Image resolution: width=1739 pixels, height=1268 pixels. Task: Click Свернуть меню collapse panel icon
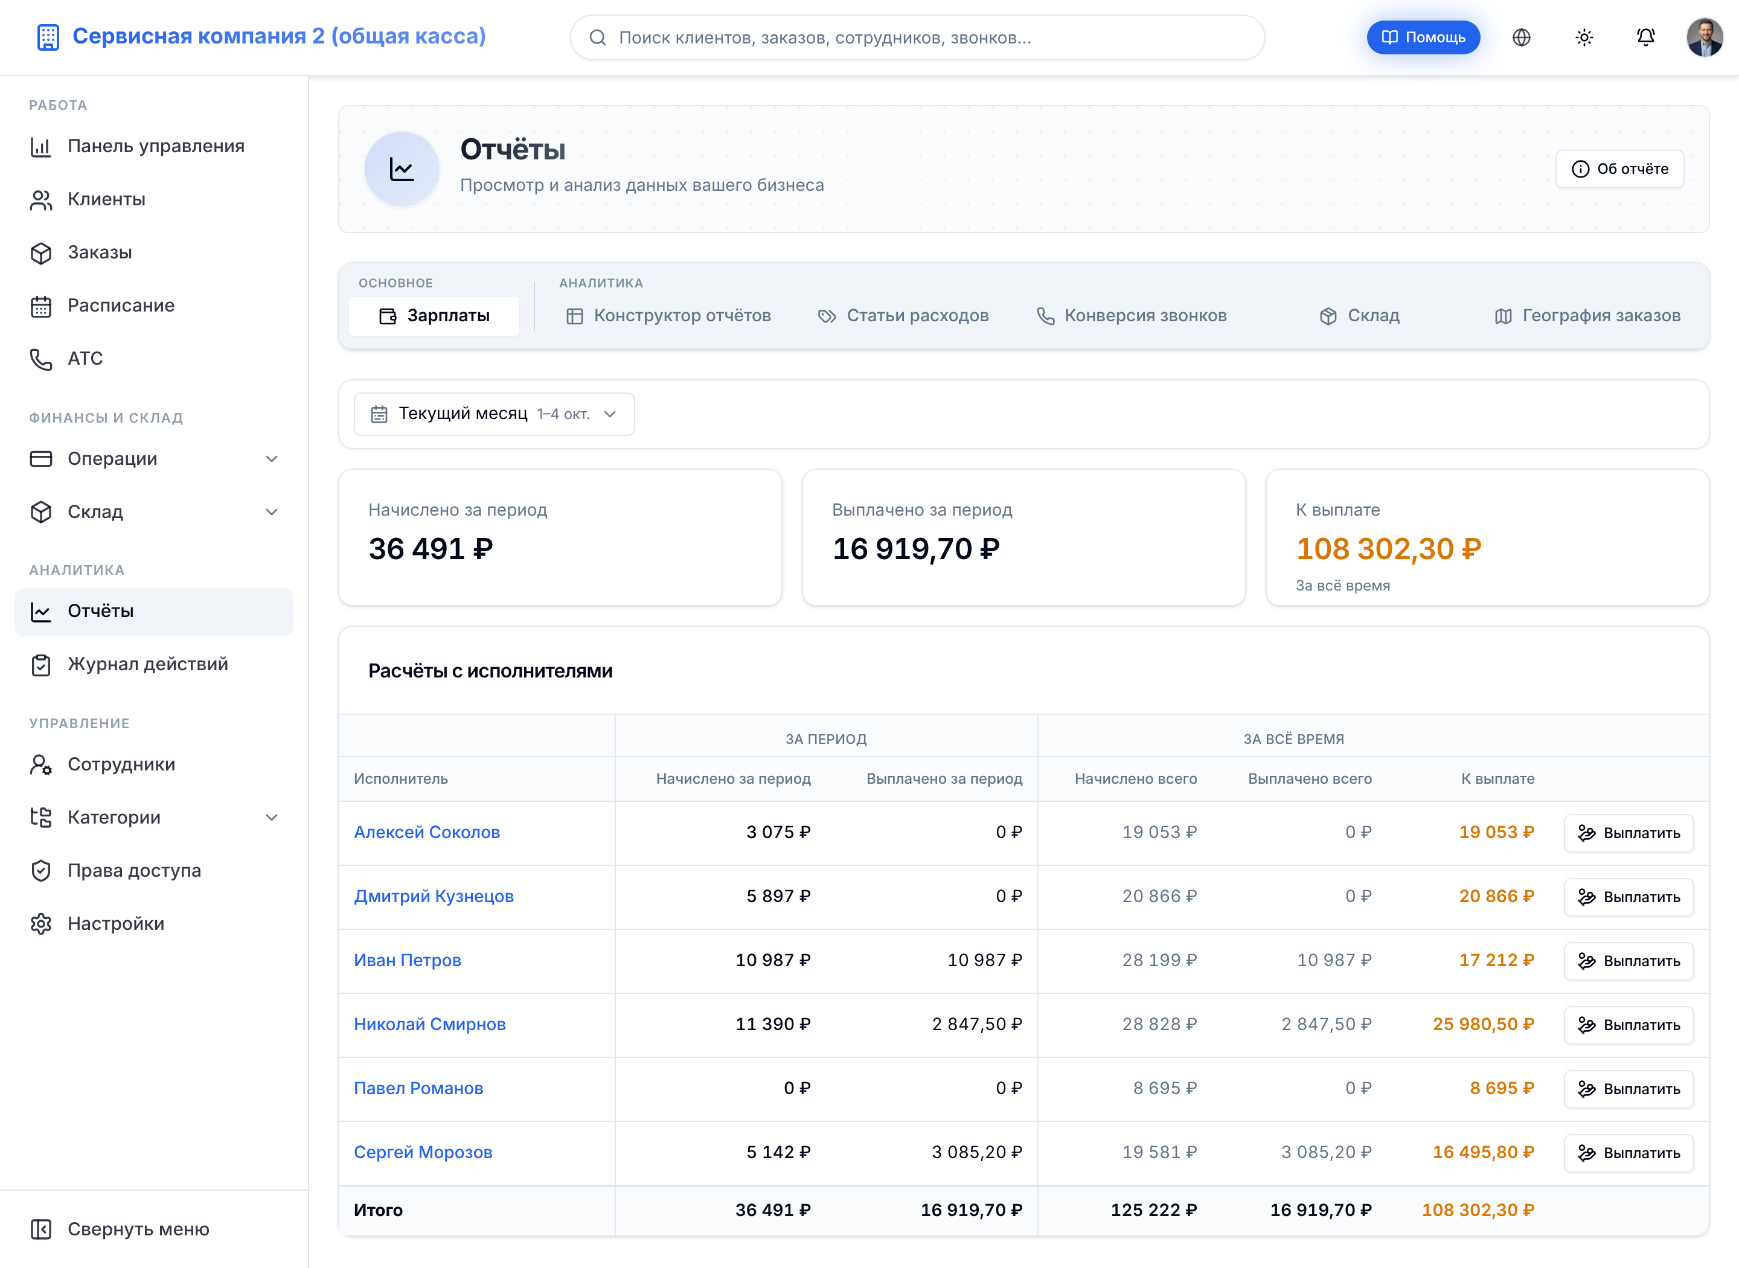click(x=40, y=1229)
